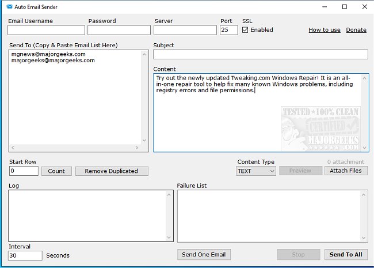Click the Count button

[56, 171]
